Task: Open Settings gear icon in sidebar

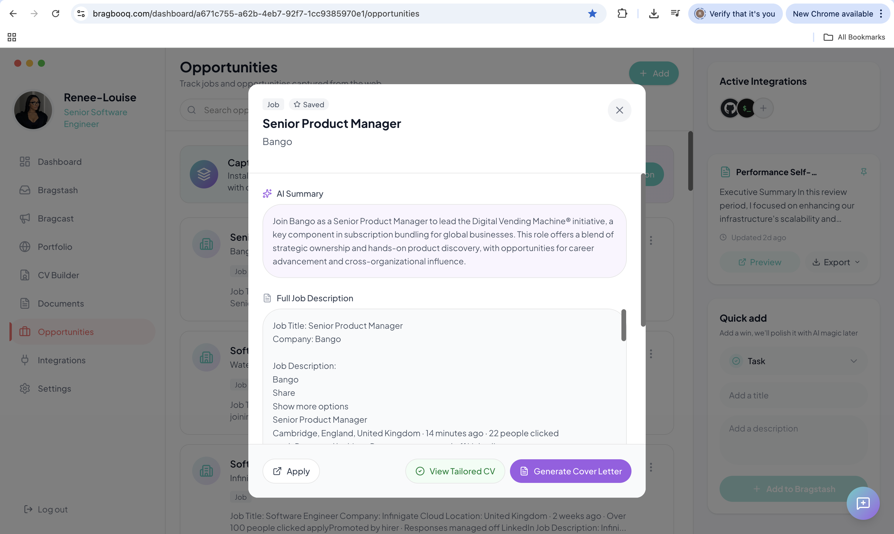Action: pyautogui.click(x=25, y=389)
